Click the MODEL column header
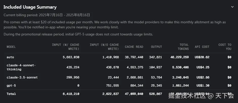This screenshot has width=238, height=103. coord(11,47)
